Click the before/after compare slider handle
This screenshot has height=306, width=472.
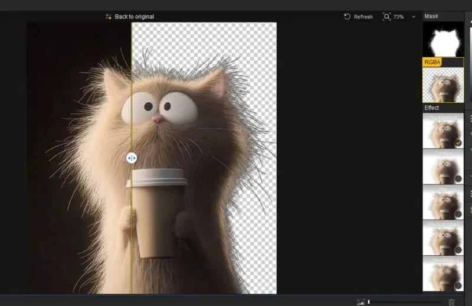tap(131, 158)
